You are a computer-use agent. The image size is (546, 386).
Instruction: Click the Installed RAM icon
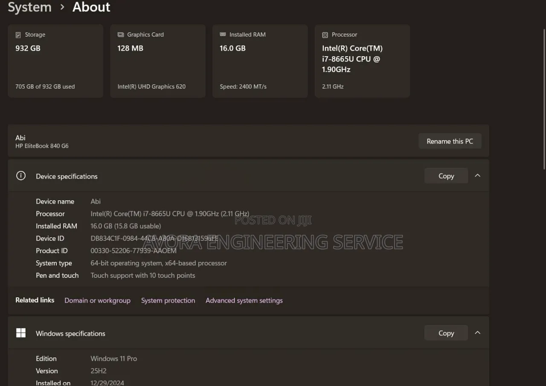pyautogui.click(x=223, y=35)
